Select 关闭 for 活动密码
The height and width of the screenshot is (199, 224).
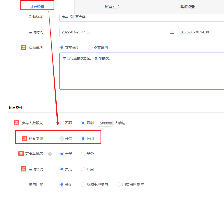(62, 169)
